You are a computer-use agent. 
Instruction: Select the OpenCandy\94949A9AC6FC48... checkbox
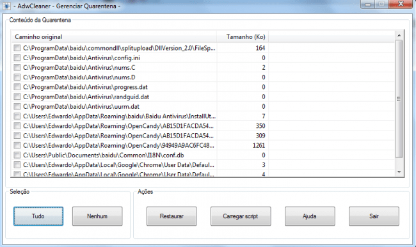click(17, 145)
